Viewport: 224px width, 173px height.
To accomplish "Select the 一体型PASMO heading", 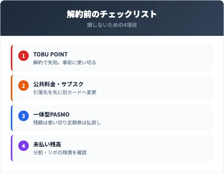I will [51, 114].
